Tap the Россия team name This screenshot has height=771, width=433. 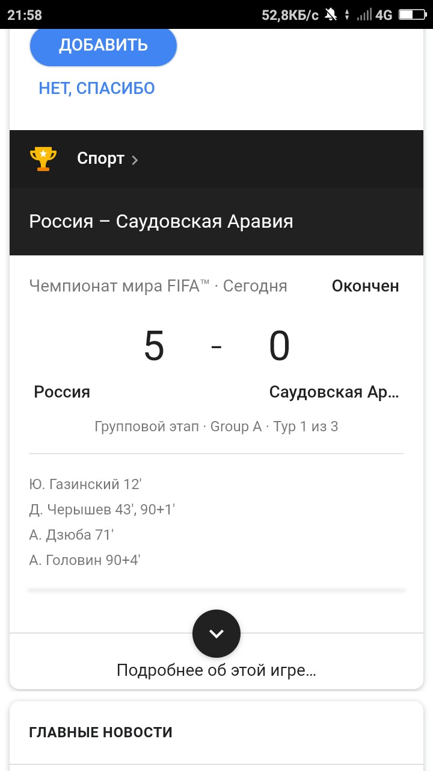(x=62, y=392)
